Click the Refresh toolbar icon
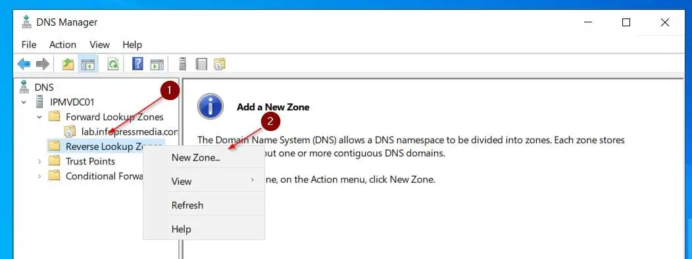Screen dimensions: 692x259 point(113,64)
